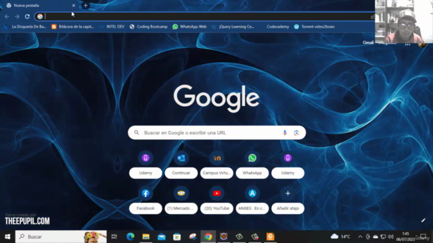Go forward to next page
Screen dimensions: 433x243
(17, 16)
